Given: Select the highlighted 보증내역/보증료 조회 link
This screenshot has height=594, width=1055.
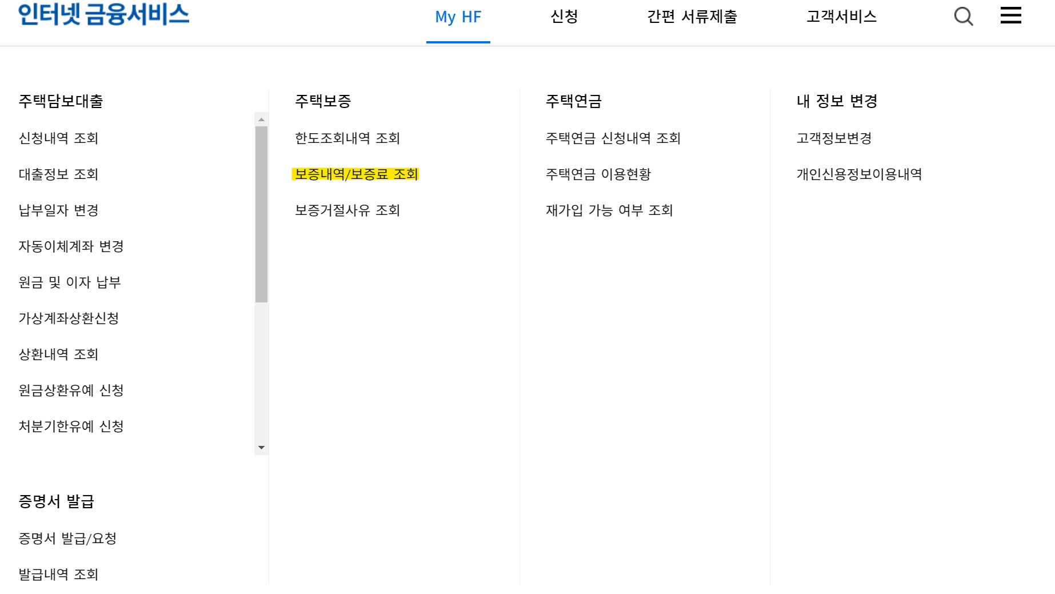Looking at the screenshot, I should pyautogui.click(x=357, y=175).
